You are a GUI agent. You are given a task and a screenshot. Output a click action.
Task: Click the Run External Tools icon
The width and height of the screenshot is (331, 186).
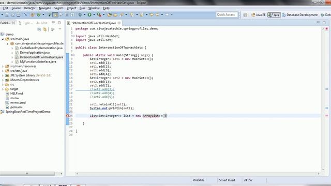99,15
